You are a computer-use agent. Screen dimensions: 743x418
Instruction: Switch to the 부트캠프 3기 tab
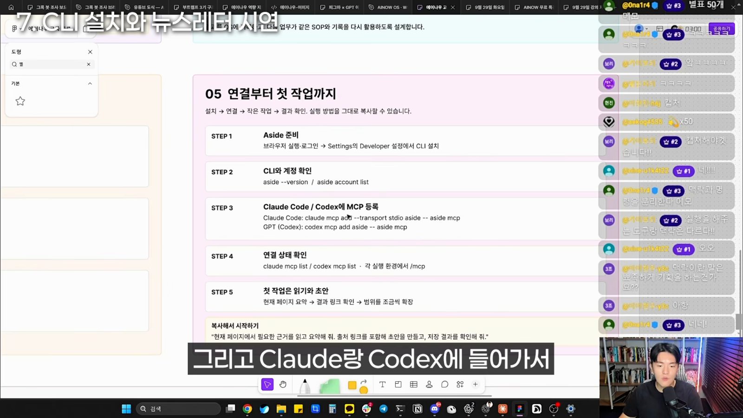click(192, 7)
